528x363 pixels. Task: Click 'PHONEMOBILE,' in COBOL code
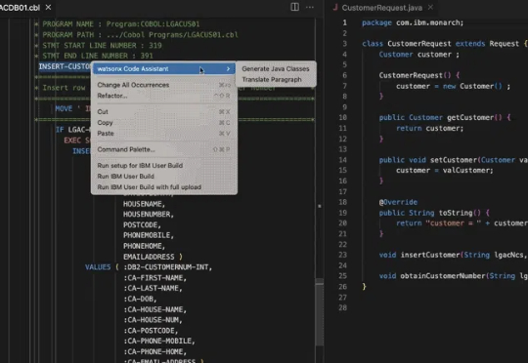(149, 235)
